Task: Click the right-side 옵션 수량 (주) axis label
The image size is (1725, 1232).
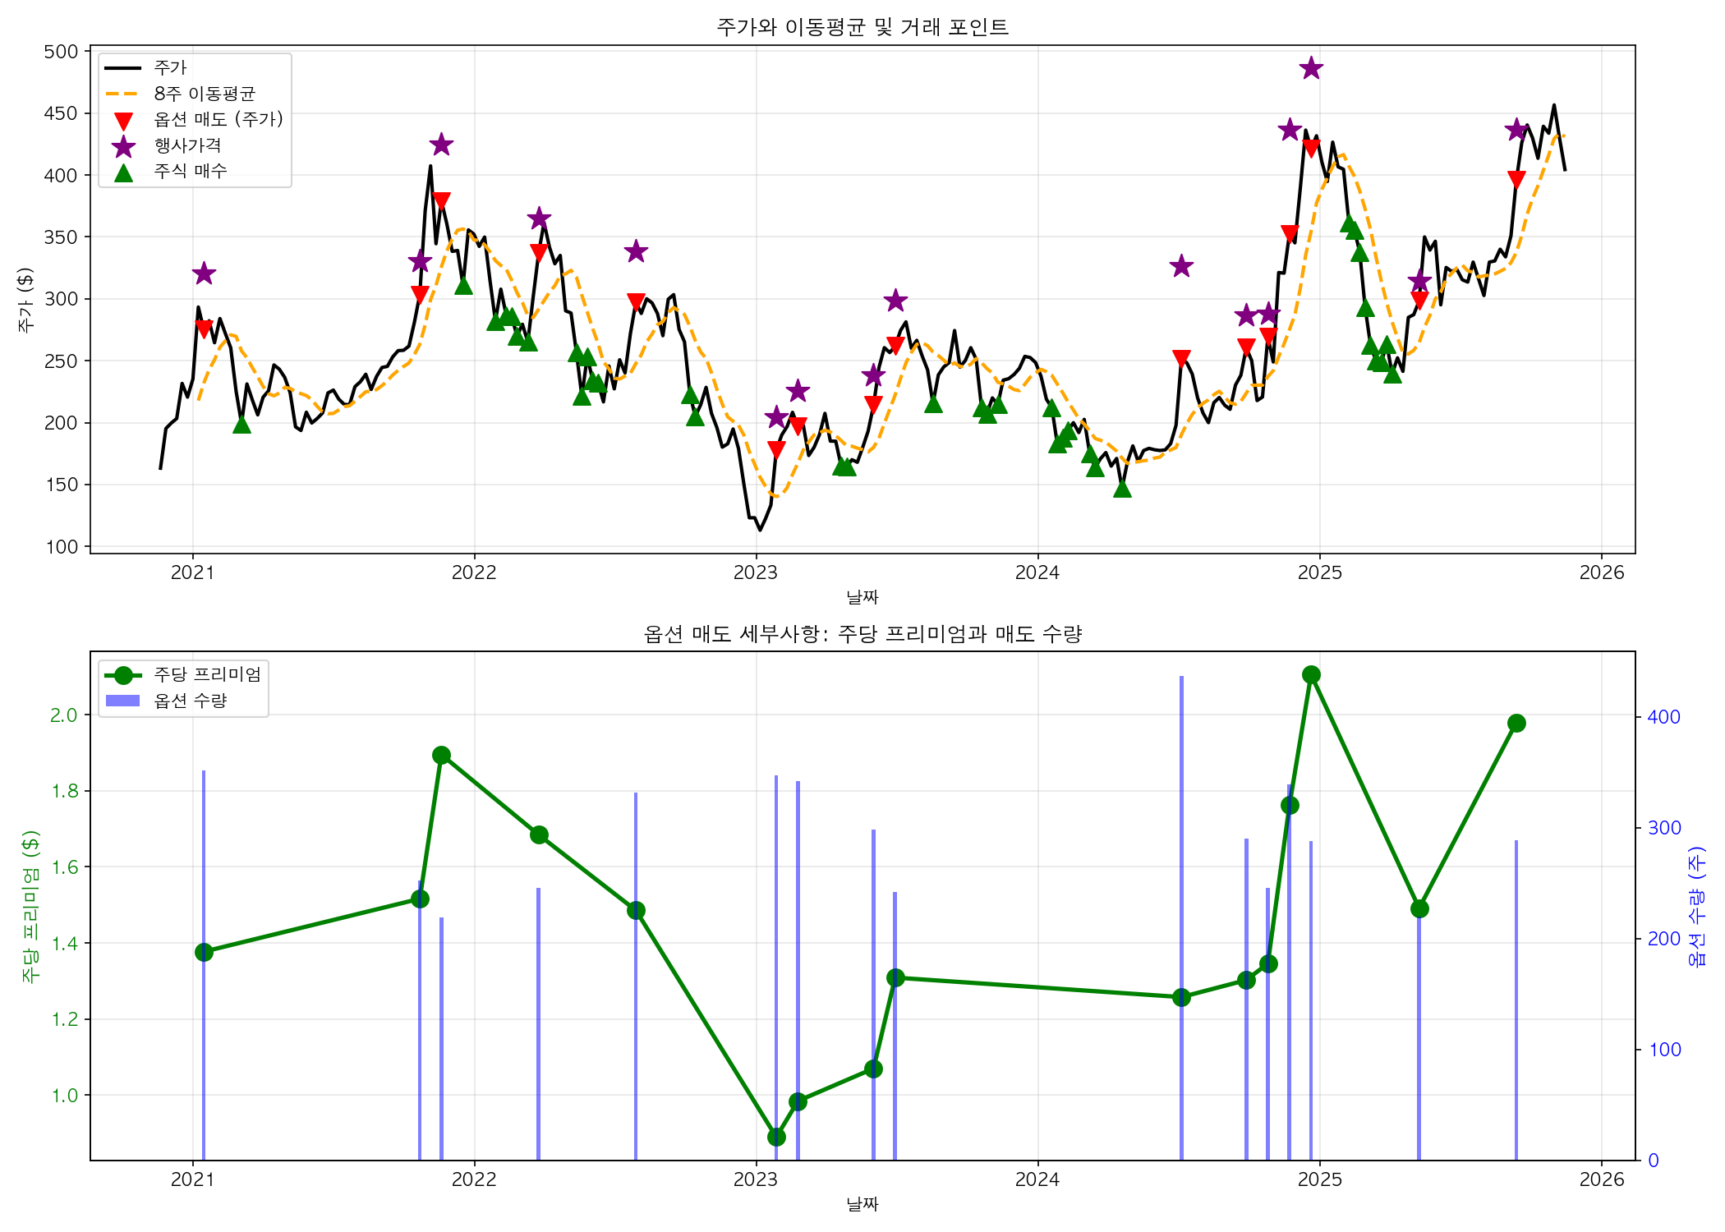Action: pyautogui.click(x=1695, y=907)
